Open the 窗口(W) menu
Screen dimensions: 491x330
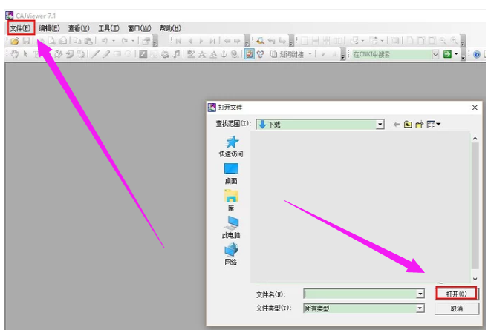tap(140, 28)
